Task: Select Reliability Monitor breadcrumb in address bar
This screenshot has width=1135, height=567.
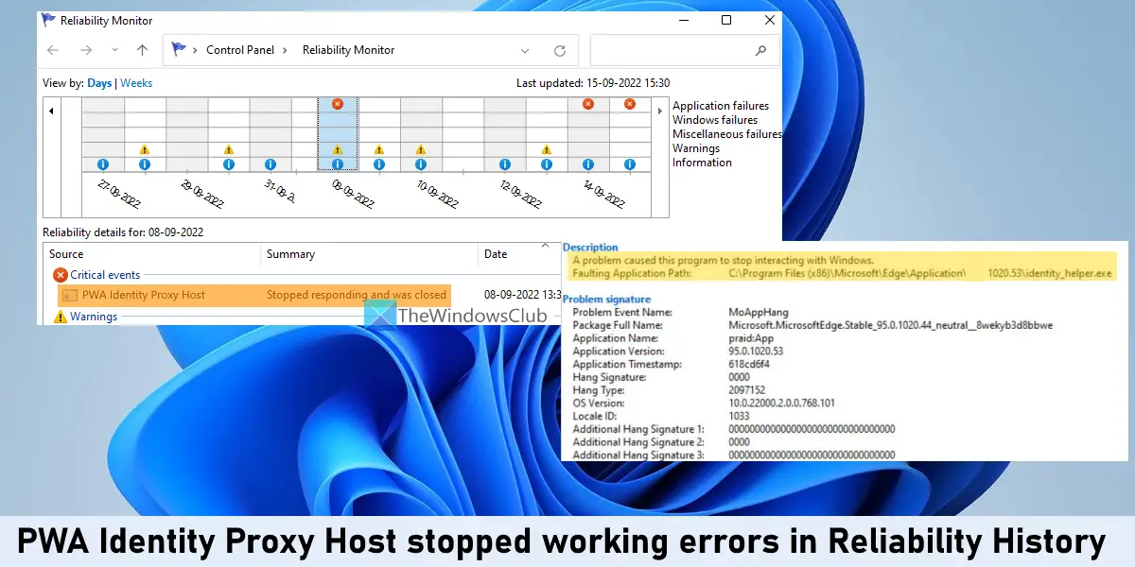Action: (x=348, y=50)
